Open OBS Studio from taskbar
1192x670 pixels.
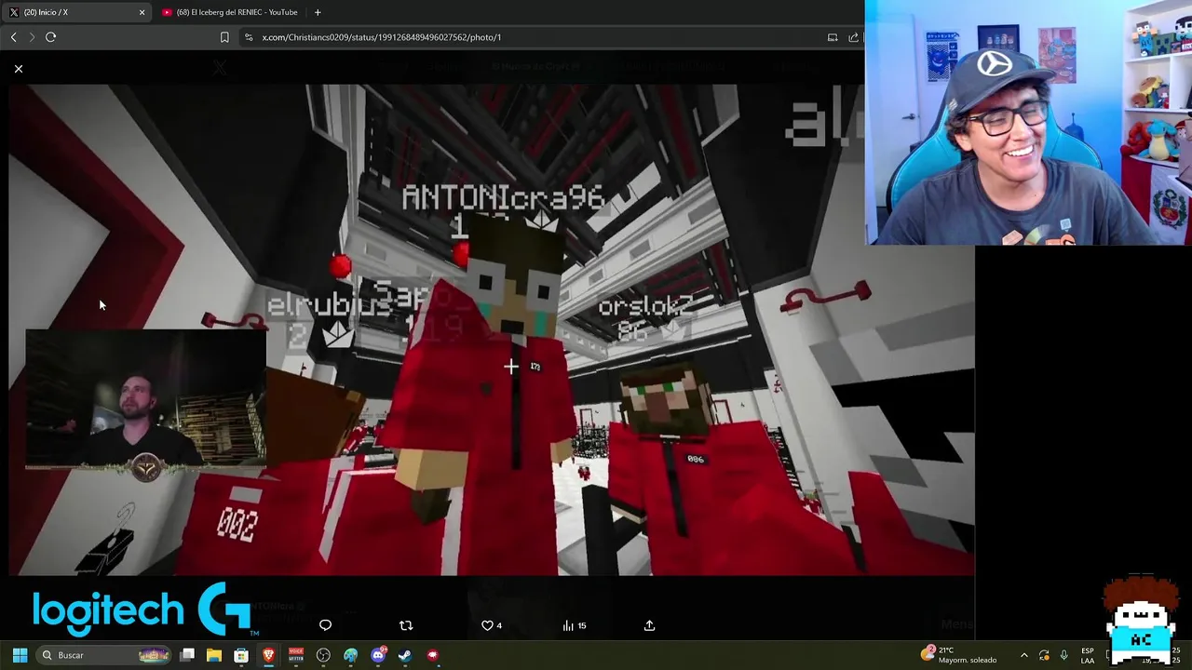323,655
